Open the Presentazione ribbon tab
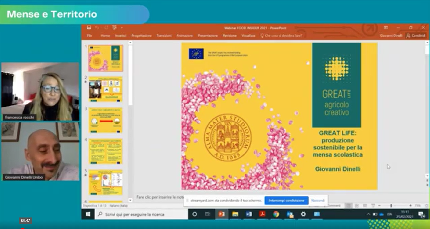Screen dimensions: 430x229 coord(208,36)
